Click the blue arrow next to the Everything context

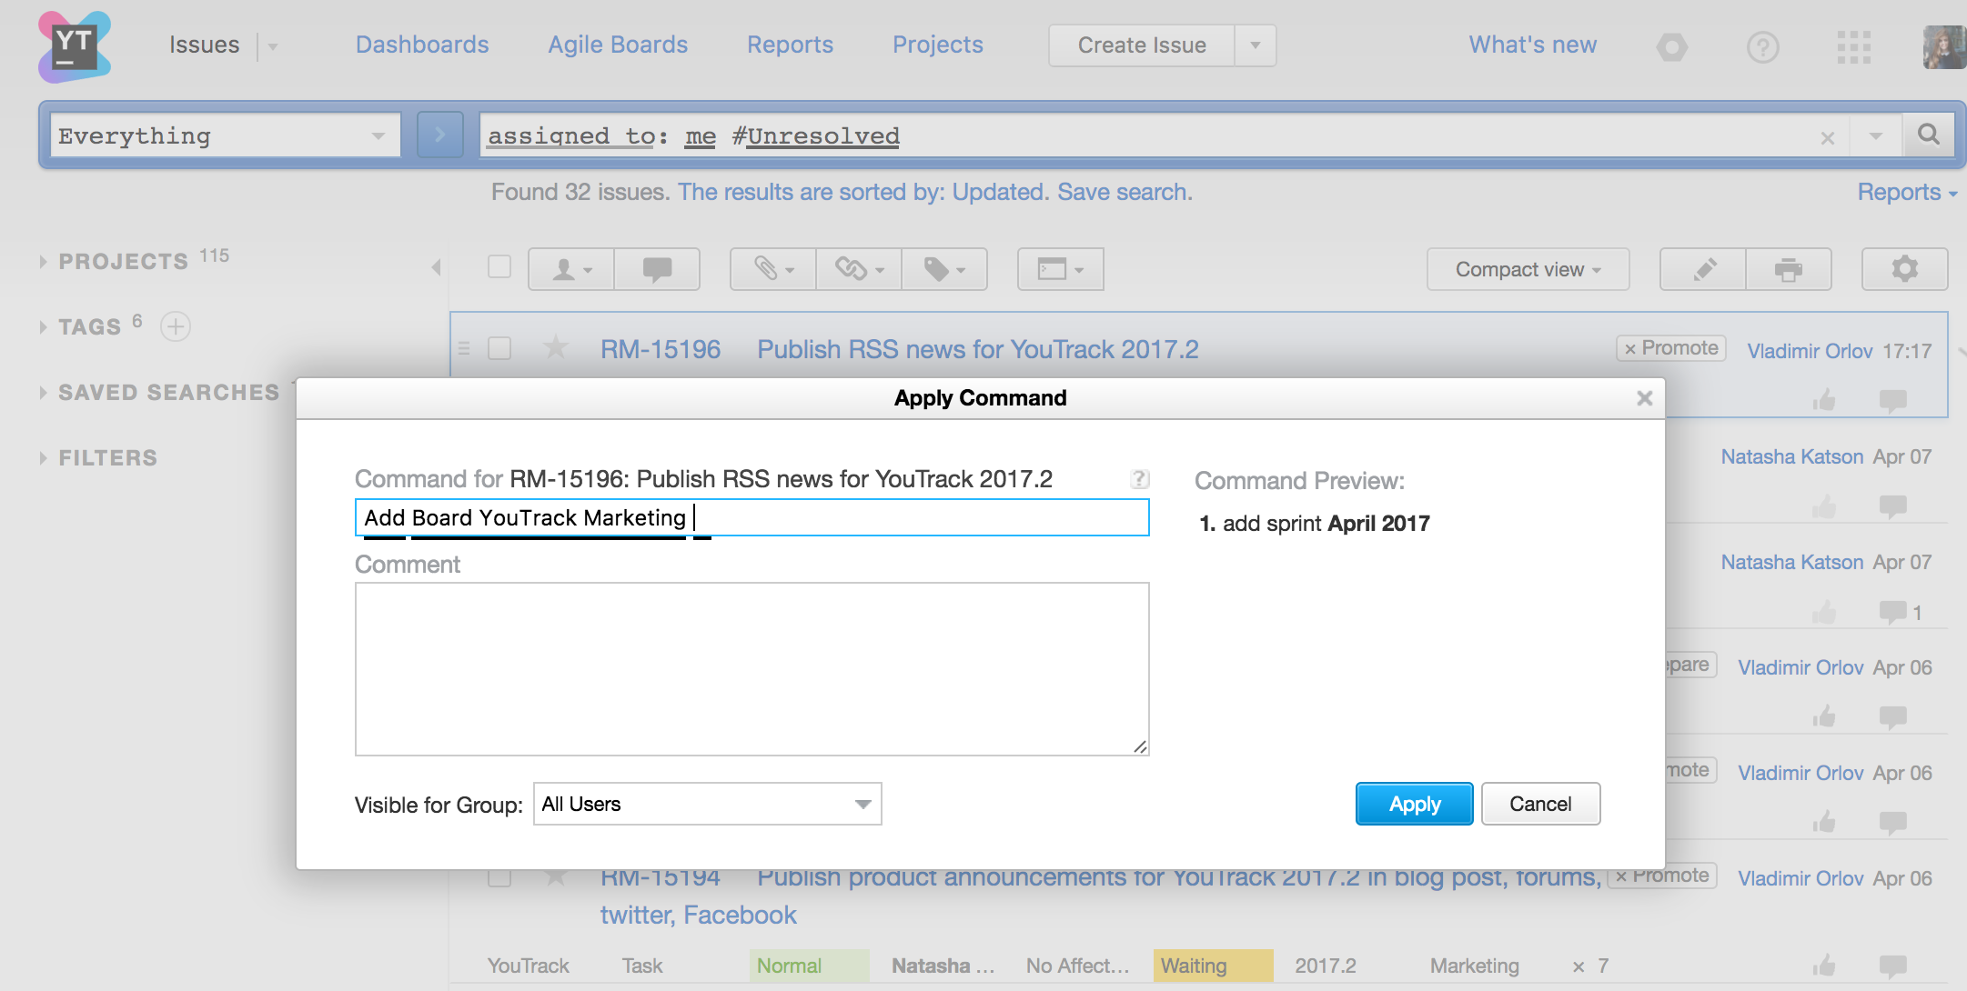pos(440,135)
